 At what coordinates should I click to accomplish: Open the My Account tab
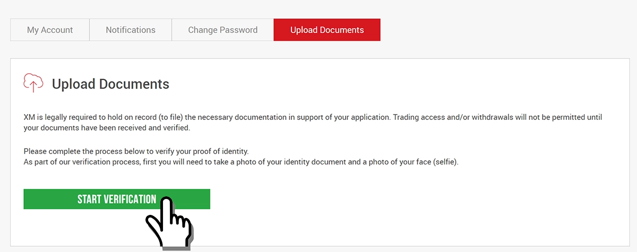tap(50, 30)
